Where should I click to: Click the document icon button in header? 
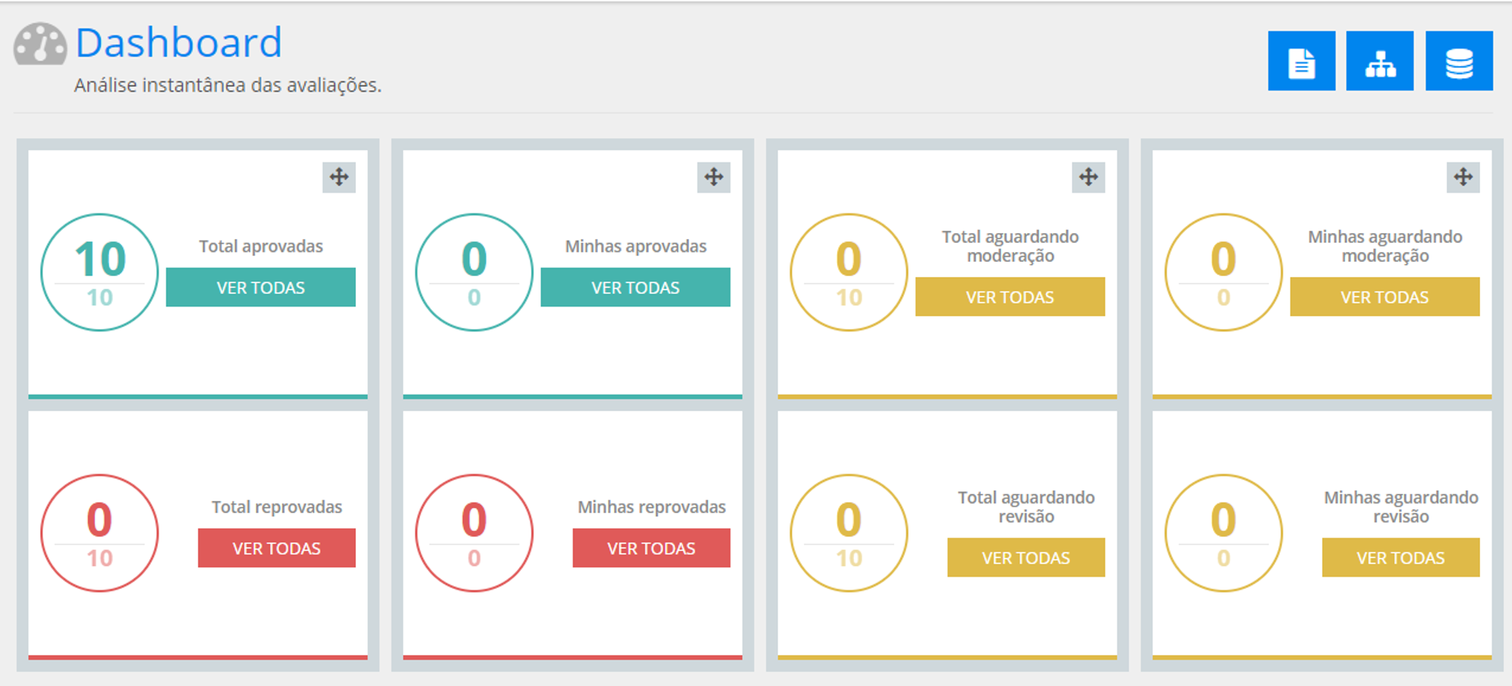[x=1301, y=61]
